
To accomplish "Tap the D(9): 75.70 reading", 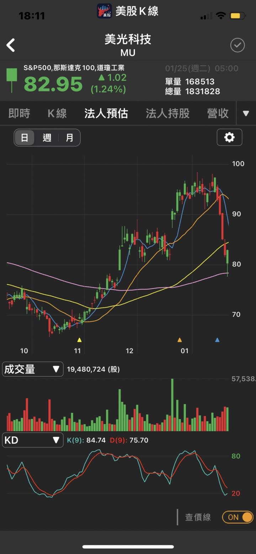I will (x=129, y=440).
